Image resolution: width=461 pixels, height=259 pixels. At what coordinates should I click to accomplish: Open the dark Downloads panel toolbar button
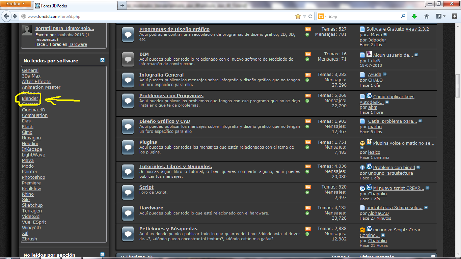(454, 16)
